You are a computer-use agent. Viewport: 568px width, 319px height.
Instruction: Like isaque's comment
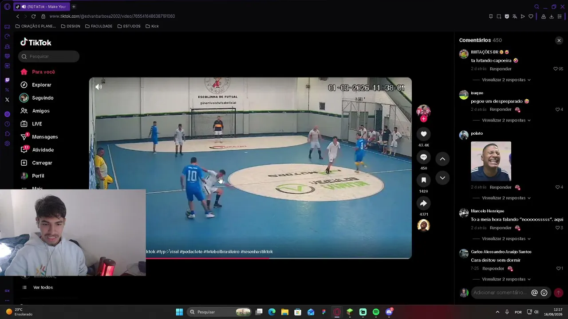click(x=558, y=109)
